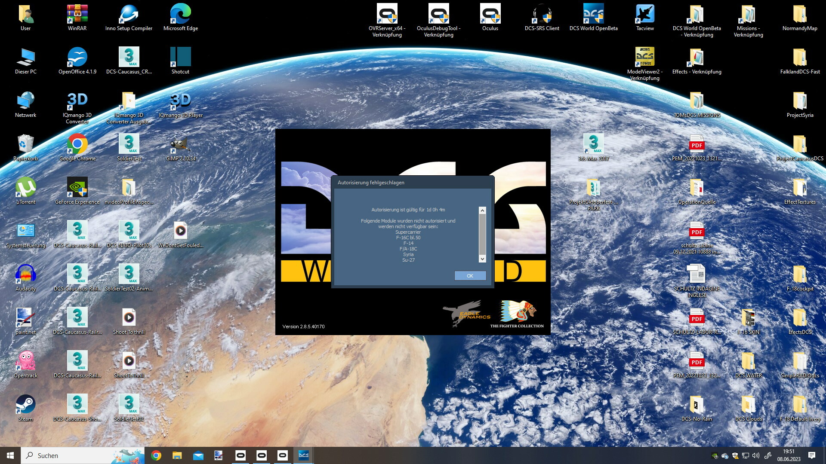This screenshot has width=826, height=464.
Task: Select the F-16 SKIN folder
Action: coord(749,321)
